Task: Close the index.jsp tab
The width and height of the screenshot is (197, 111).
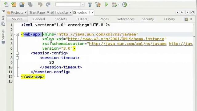Action: coord(70,12)
